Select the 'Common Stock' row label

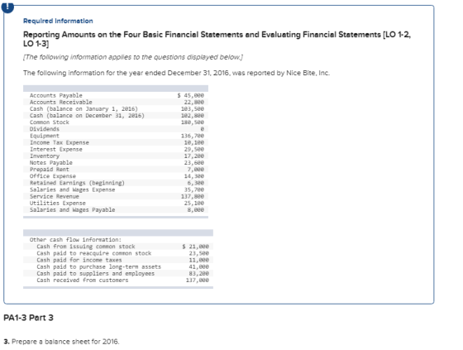pos(50,122)
